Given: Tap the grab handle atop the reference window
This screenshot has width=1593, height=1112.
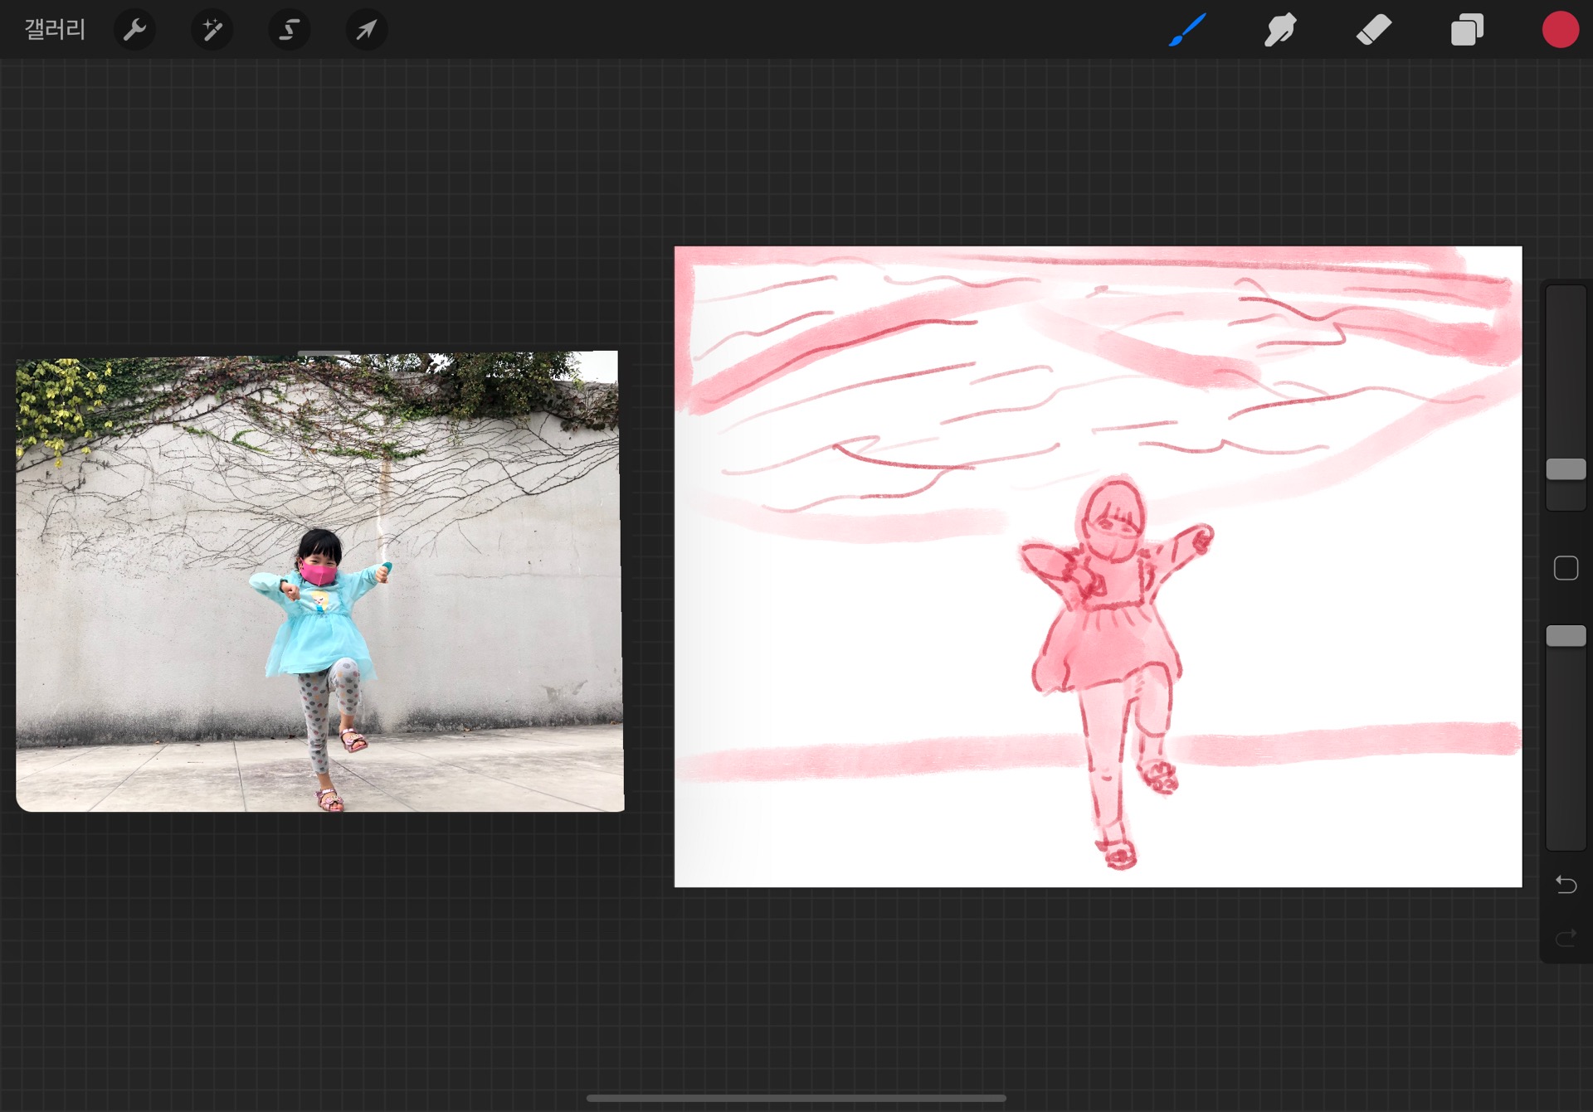Looking at the screenshot, I should pyautogui.click(x=324, y=354).
